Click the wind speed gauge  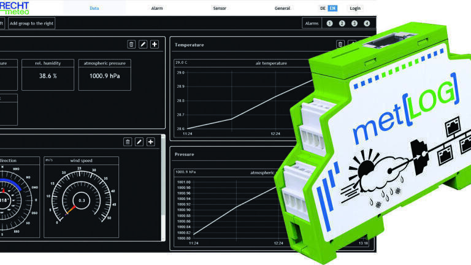[81, 197]
